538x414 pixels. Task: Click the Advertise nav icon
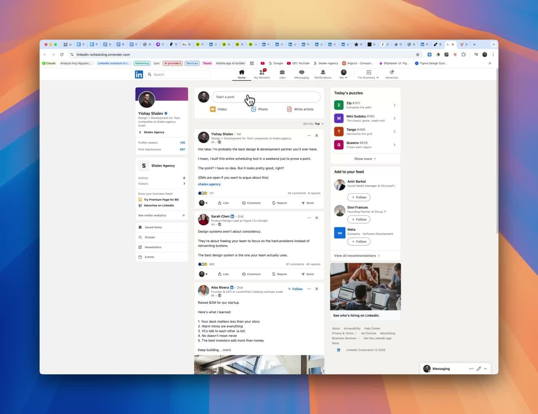pos(392,74)
